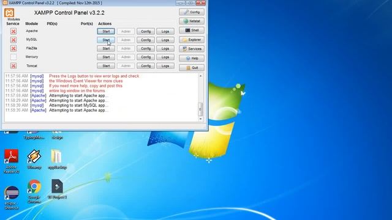Open MySQL Config options
The height and width of the screenshot is (220, 392).
[x=146, y=40]
